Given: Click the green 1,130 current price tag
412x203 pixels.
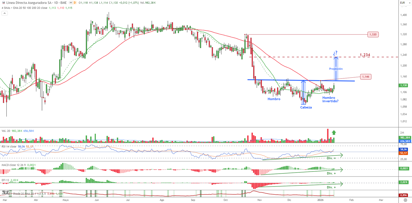Looking at the screenshot, I should click(x=403, y=85).
